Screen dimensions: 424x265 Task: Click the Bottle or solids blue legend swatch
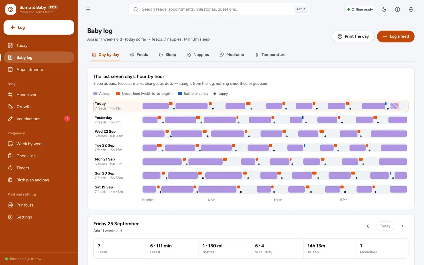tap(180, 94)
